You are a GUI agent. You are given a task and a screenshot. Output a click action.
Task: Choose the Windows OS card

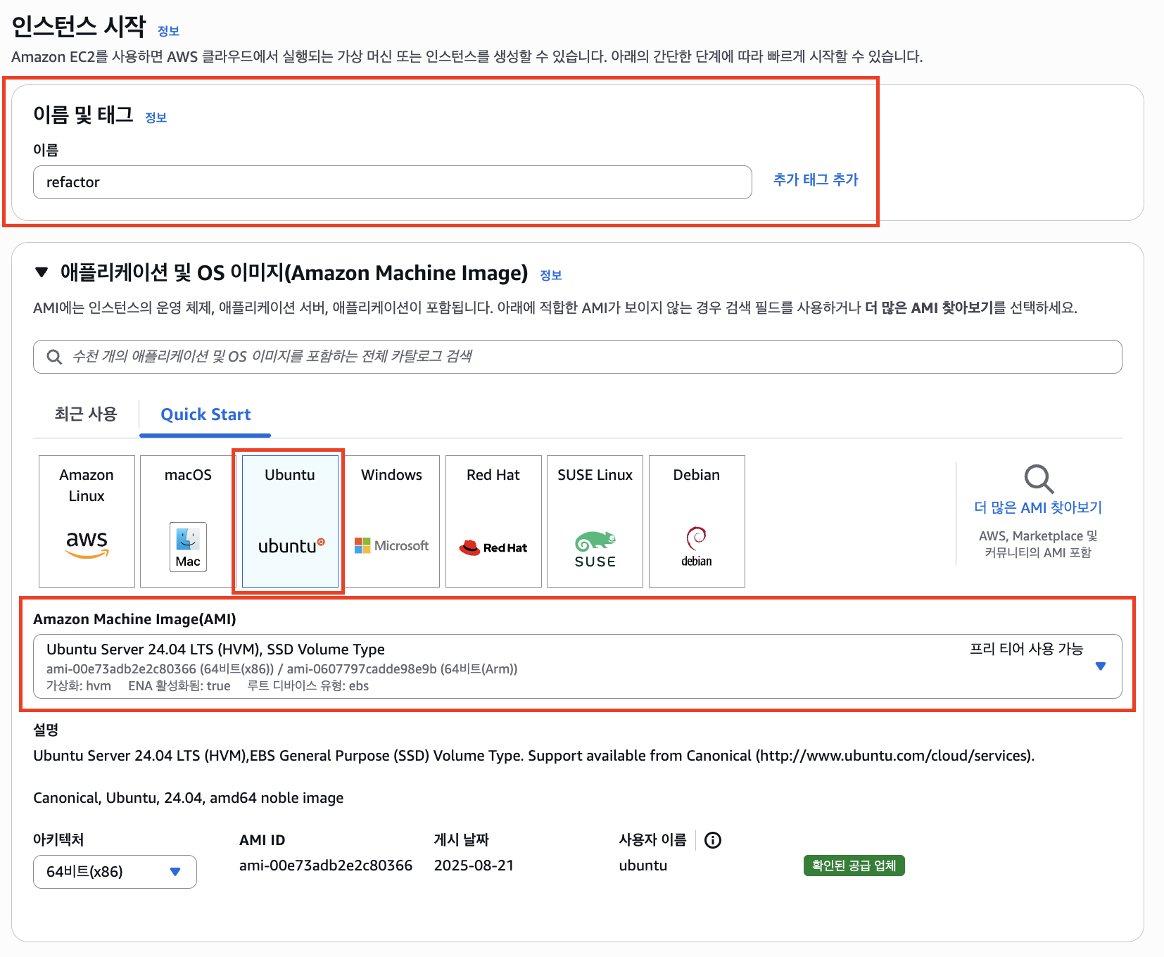click(x=391, y=521)
